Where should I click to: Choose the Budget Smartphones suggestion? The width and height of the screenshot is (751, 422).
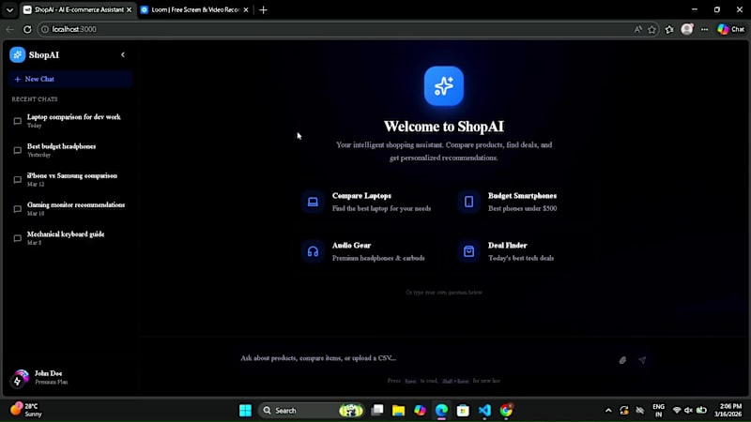pyautogui.click(x=523, y=202)
